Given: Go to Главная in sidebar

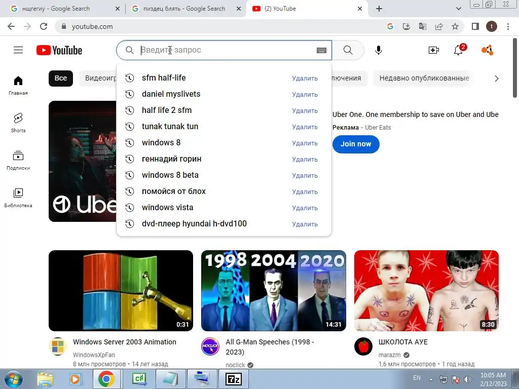Looking at the screenshot, I should (x=18, y=86).
